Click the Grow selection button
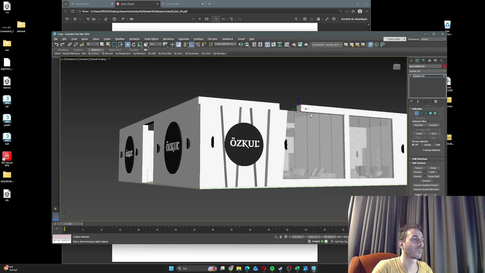The image size is (485, 273). point(434,133)
